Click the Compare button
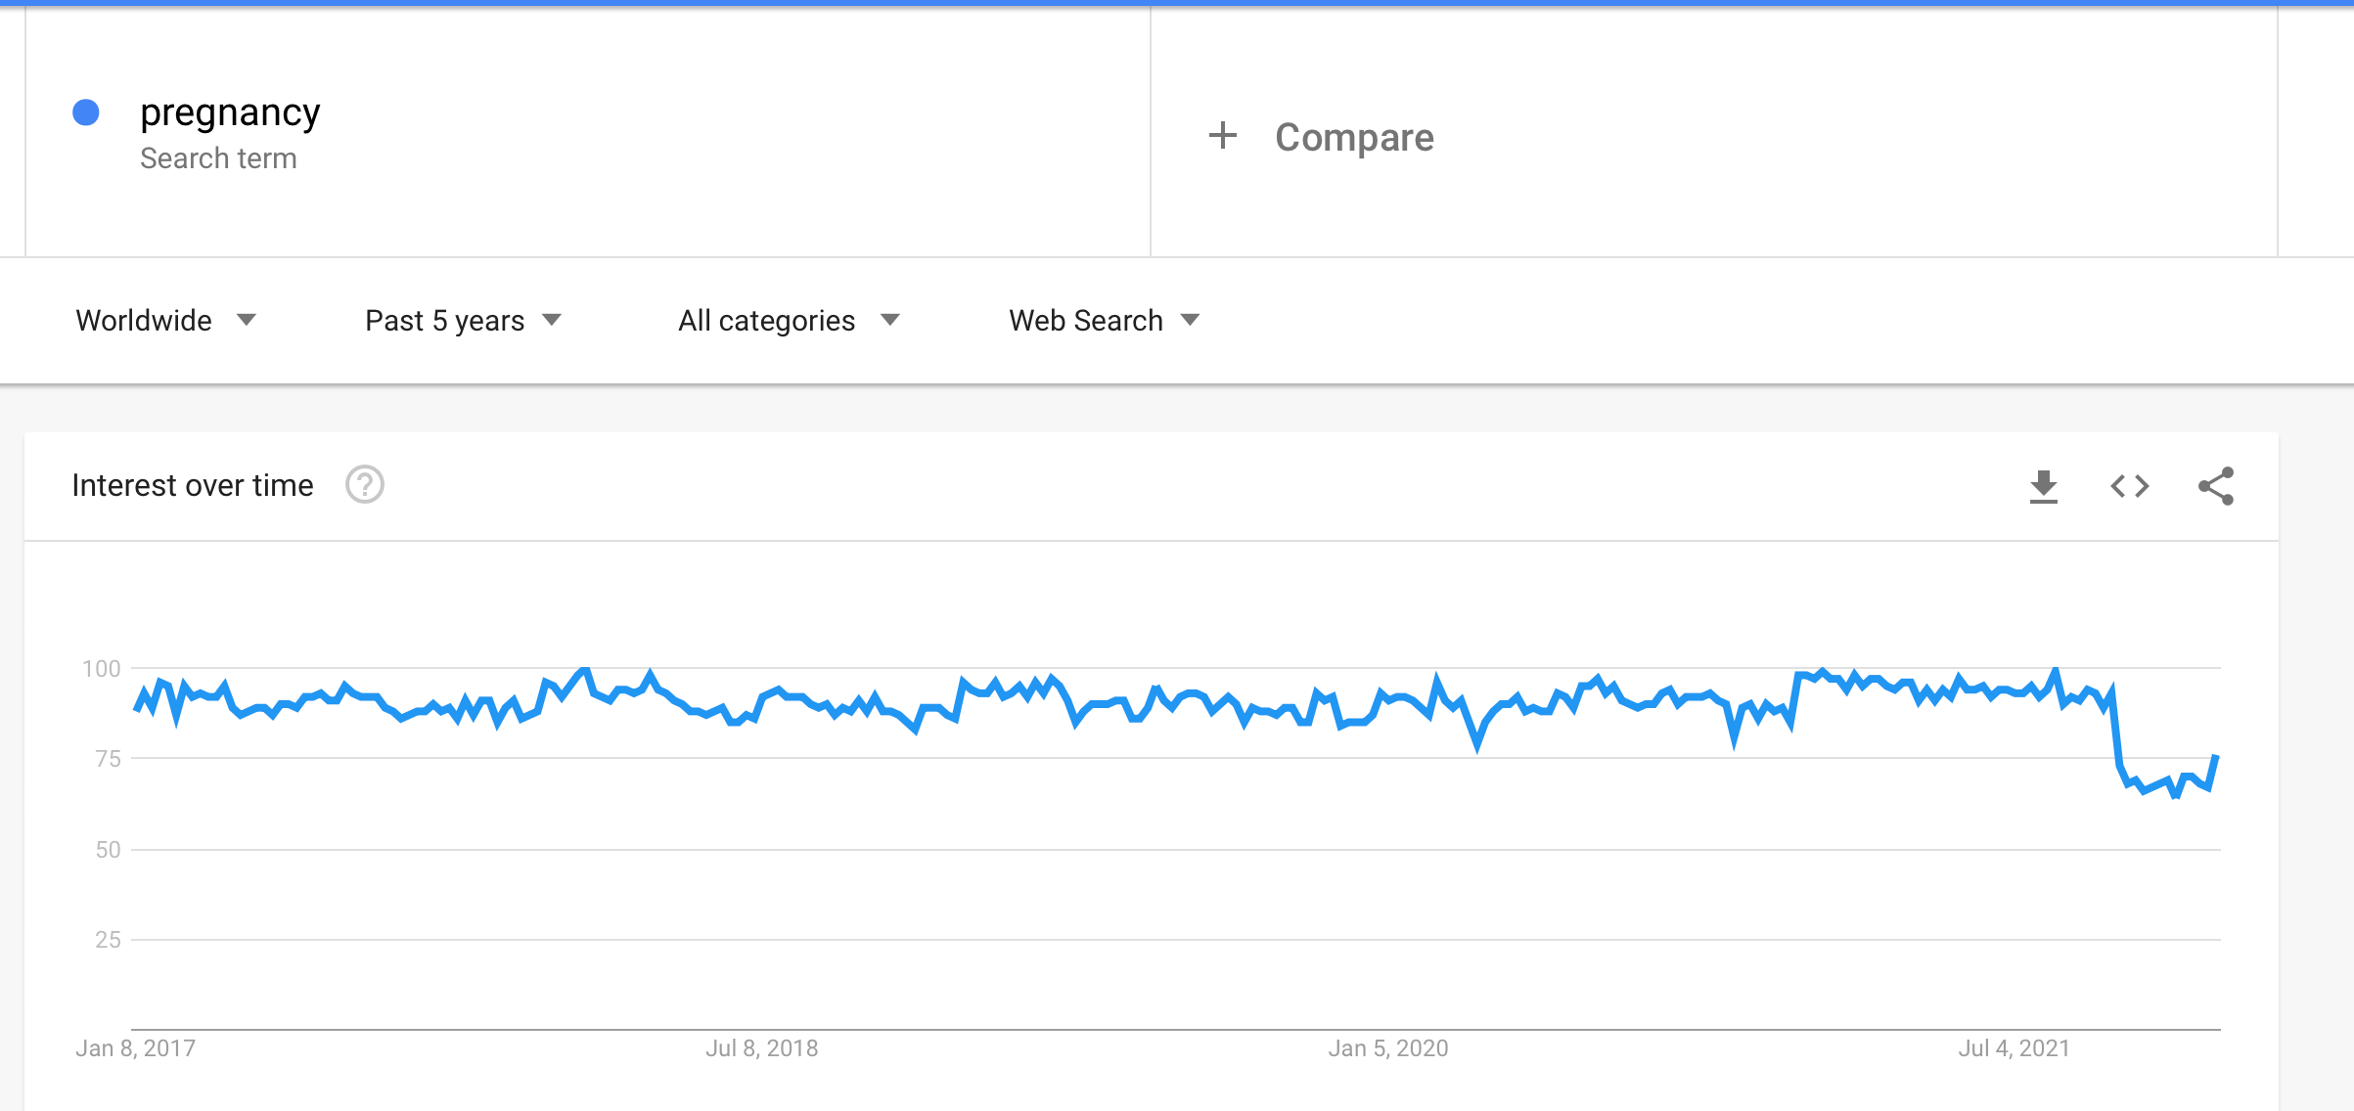Viewport: 2354px width, 1111px height. point(1354,138)
